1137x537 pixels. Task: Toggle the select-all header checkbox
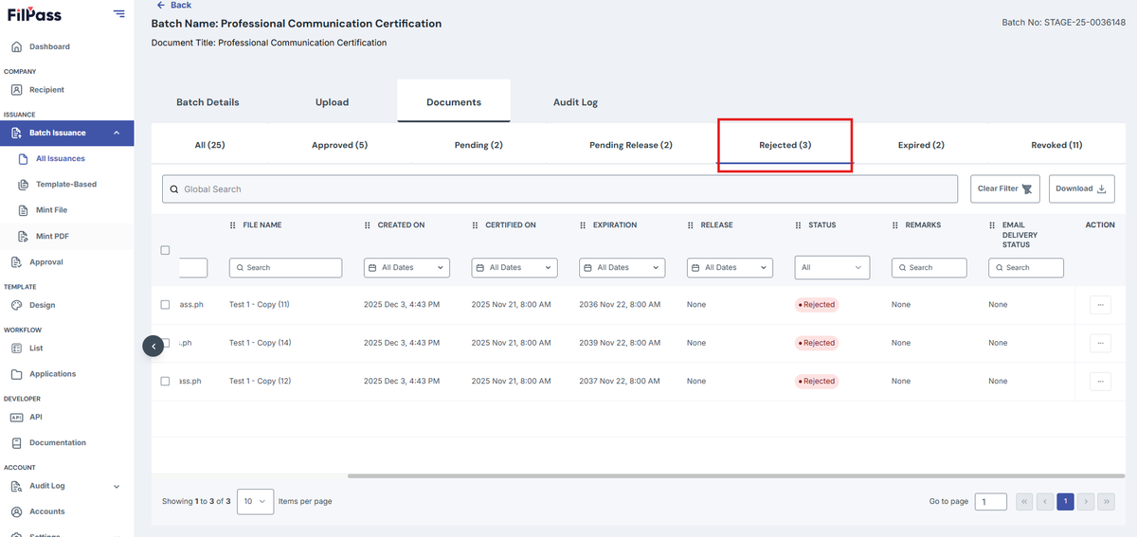(x=165, y=250)
